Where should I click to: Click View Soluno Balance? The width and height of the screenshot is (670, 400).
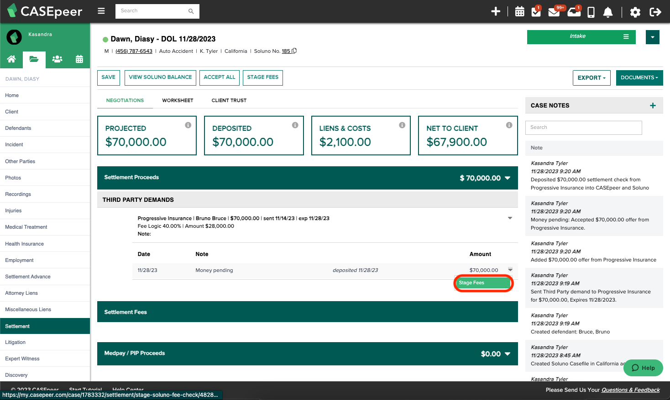pyautogui.click(x=160, y=78)
